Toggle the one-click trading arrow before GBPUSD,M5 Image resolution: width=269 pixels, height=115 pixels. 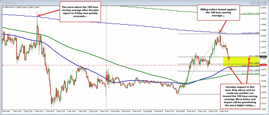3,7
